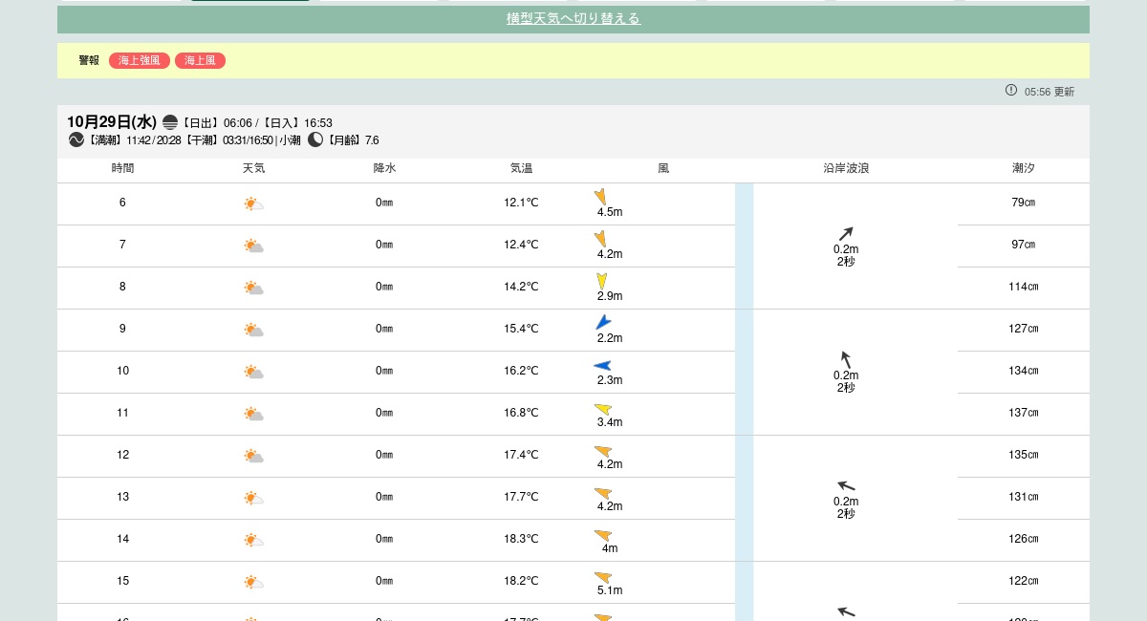This screenshot has width=1147, height=621.
Task: Click the 137㎝ tide value cell
Action: 1023,413
